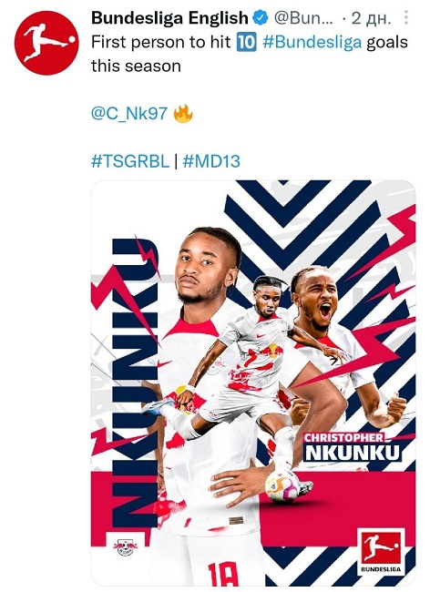
Task: Open the @Bun... account handle
Action: (x=303, y=17)
